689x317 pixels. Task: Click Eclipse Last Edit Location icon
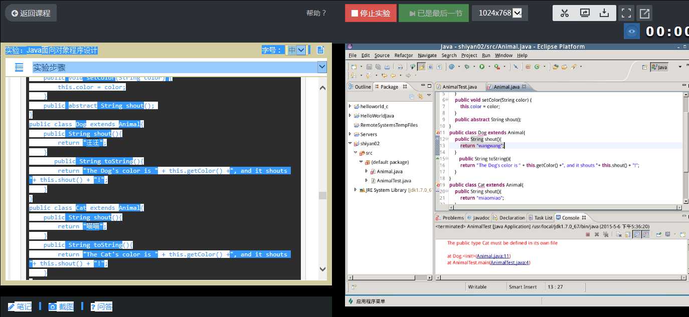click(385, 76)
